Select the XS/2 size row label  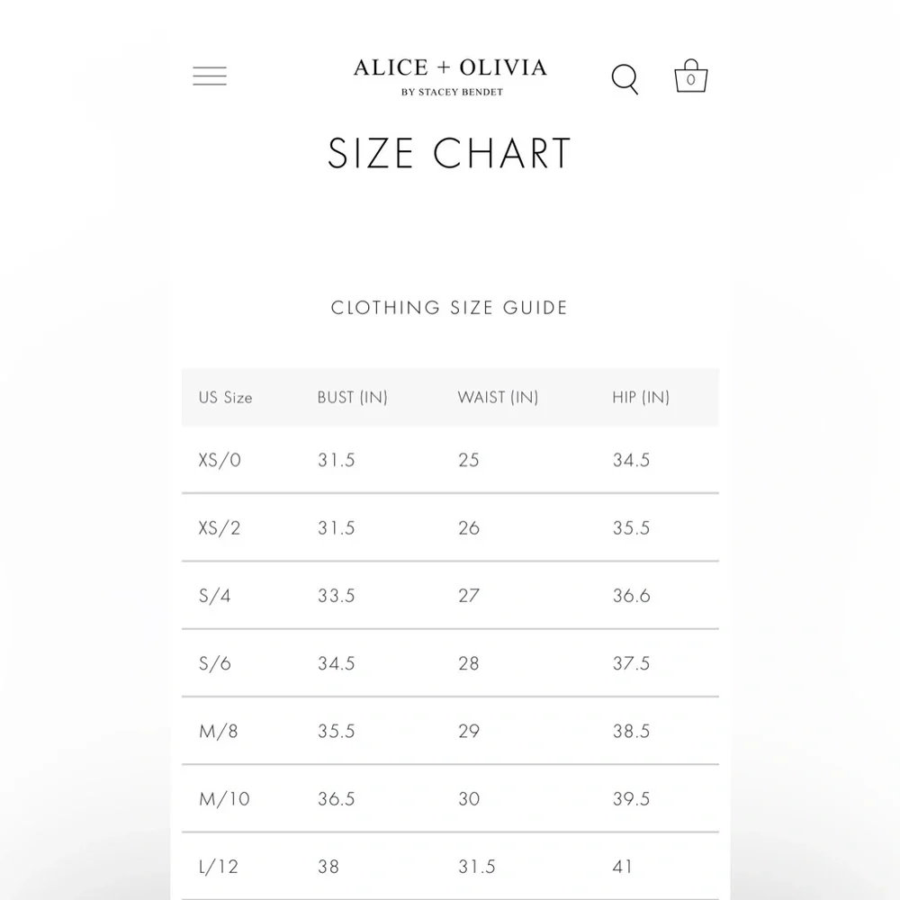point(220,528)
